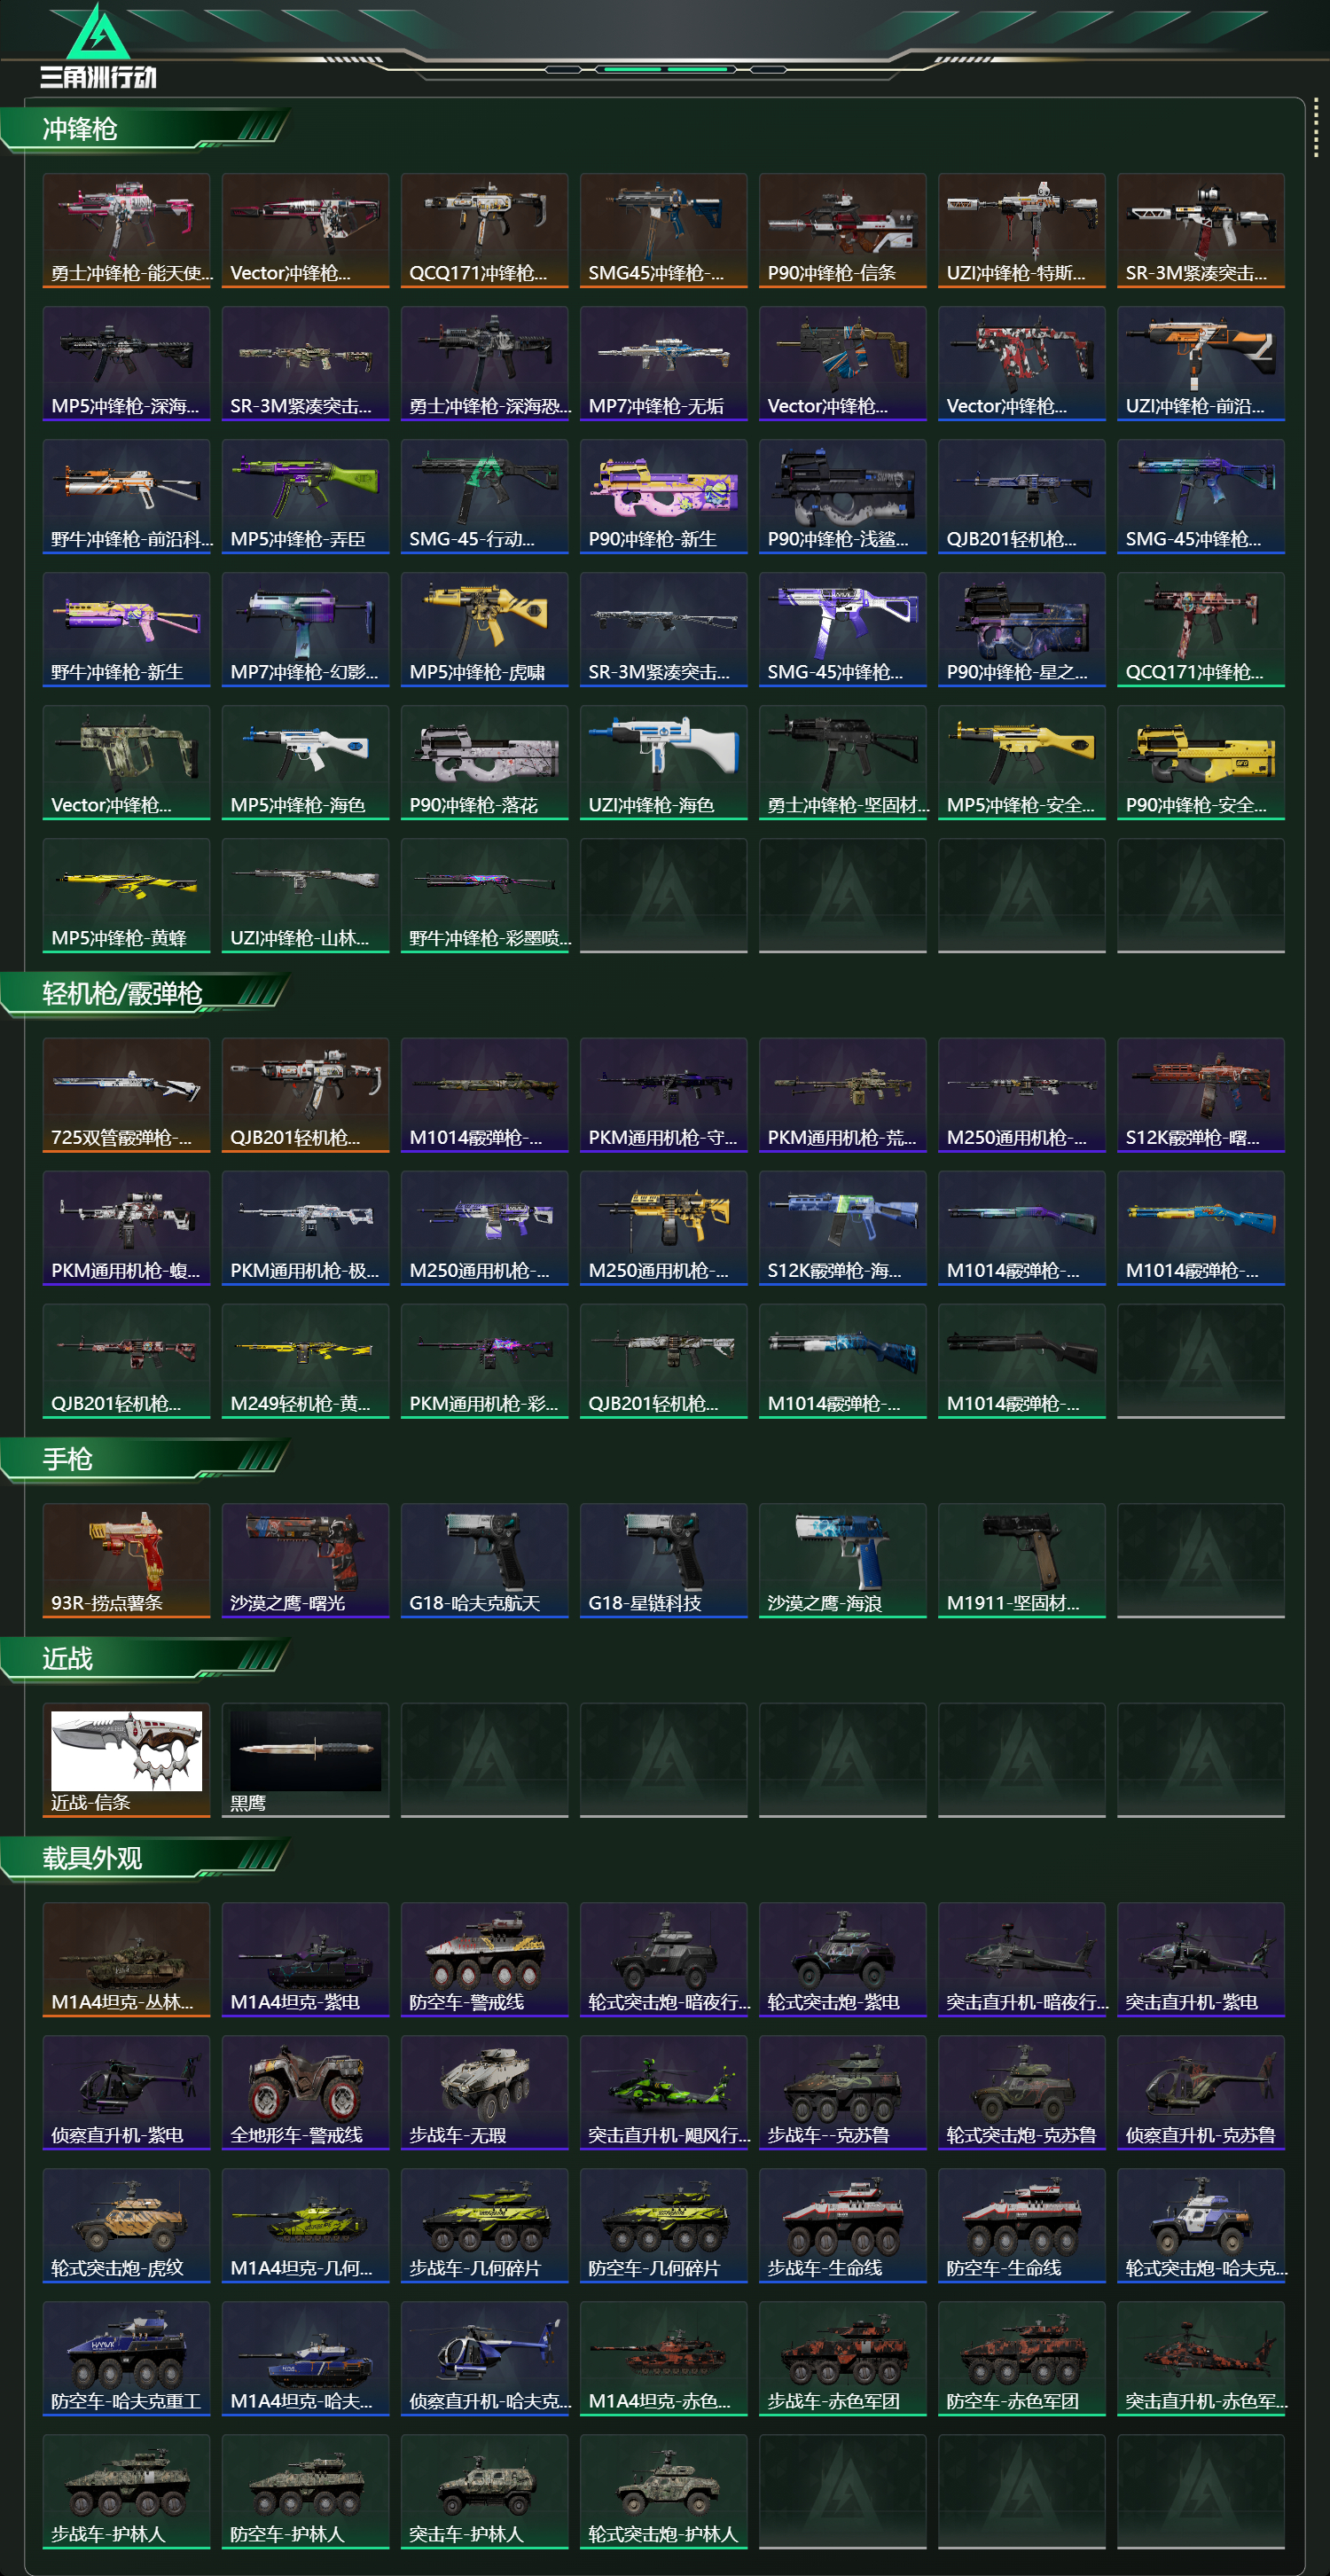
Task: Pick the 轮式突击炮-虎纹 vehicle skin
Action: point(126,2226)
